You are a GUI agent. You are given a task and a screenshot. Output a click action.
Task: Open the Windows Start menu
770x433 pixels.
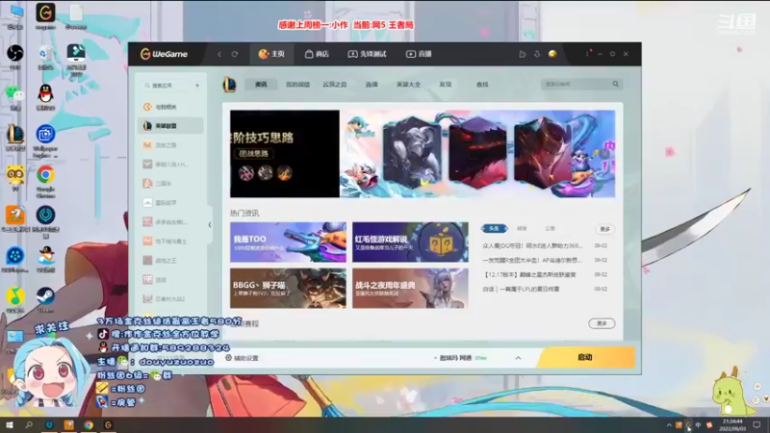click(9, 424)
